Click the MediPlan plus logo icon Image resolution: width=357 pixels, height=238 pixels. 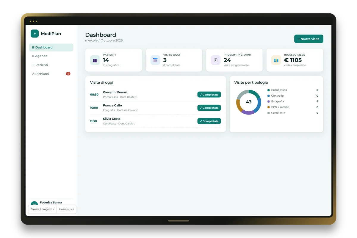tap(35, 34)
